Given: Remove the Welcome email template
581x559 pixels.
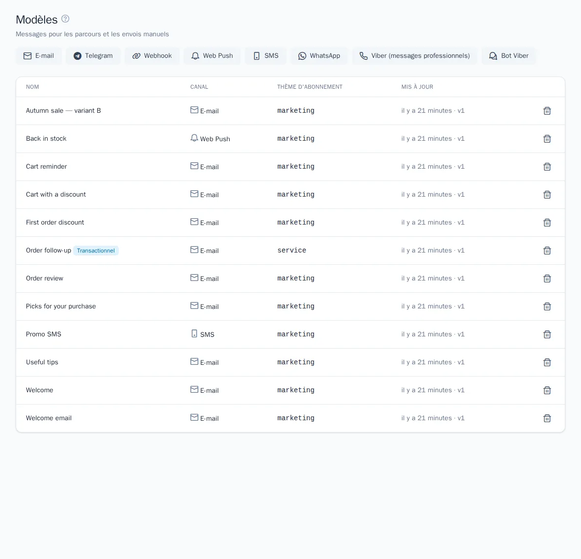Looking at the screenshot, I should [547, 418].
